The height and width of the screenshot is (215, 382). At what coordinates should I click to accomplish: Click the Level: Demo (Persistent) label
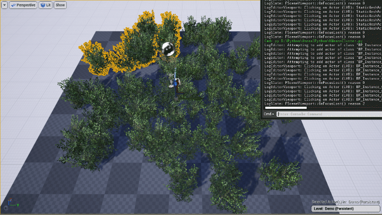[345, 209]
